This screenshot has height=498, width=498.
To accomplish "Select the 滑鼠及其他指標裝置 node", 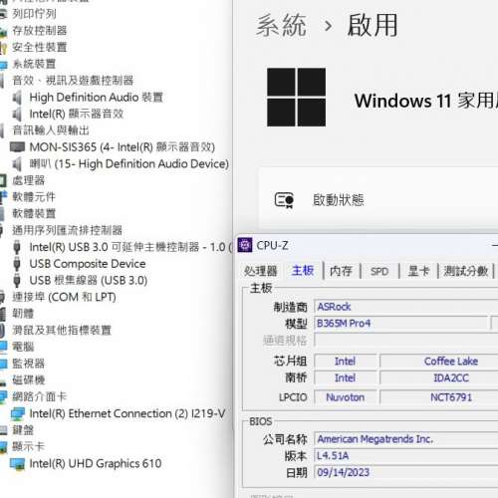I will pos(62,331).
